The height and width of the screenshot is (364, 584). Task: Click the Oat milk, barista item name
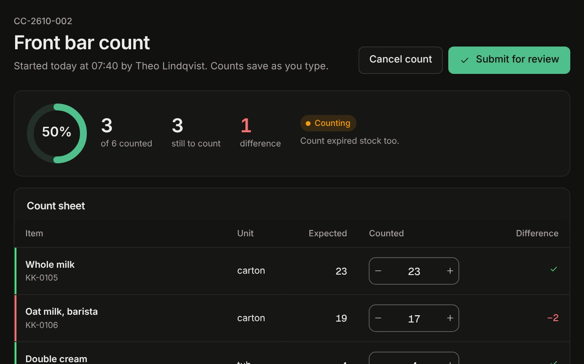pos(62,312)
